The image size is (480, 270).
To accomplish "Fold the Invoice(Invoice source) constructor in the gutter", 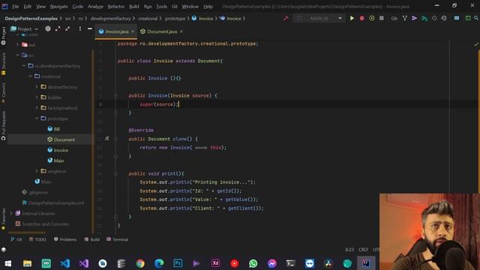I will pos(116,96).
